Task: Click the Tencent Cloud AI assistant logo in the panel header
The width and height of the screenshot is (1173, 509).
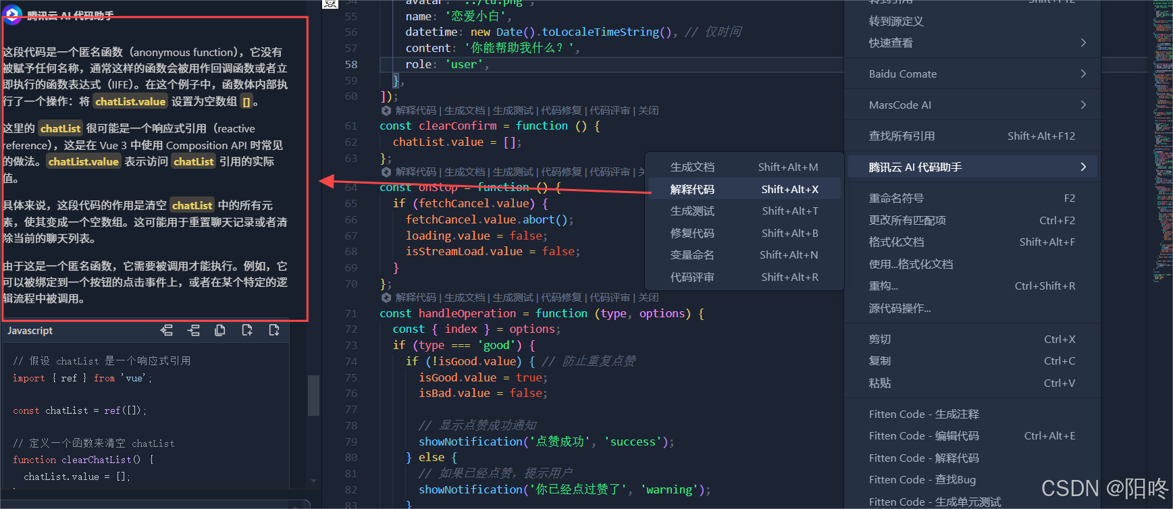Action: coord(13,16)
